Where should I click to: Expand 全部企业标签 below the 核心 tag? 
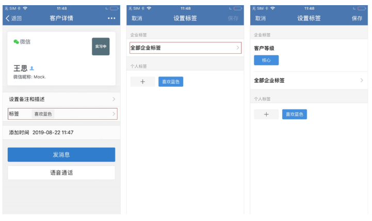(309, 81)
